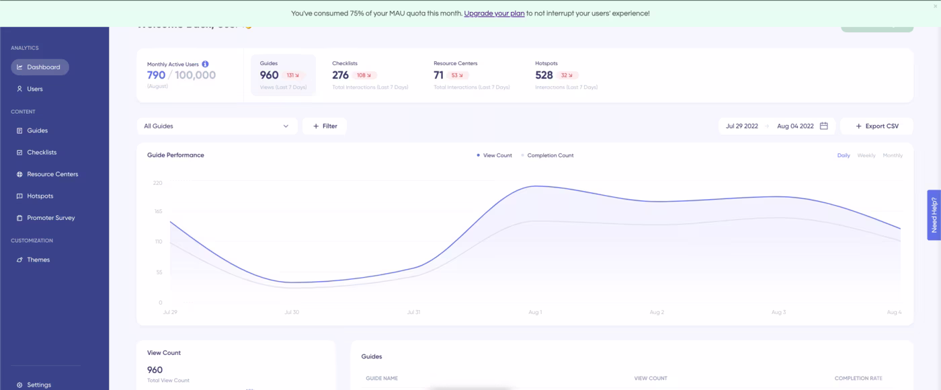This screenshot has width=941, height=390.
Task: Click the Promoter Survey icon
Action: (19, 218)
